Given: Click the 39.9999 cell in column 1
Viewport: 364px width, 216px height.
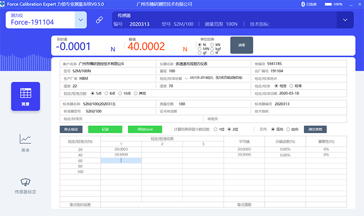Looking at the screenshot, I should tap(121, 155).
